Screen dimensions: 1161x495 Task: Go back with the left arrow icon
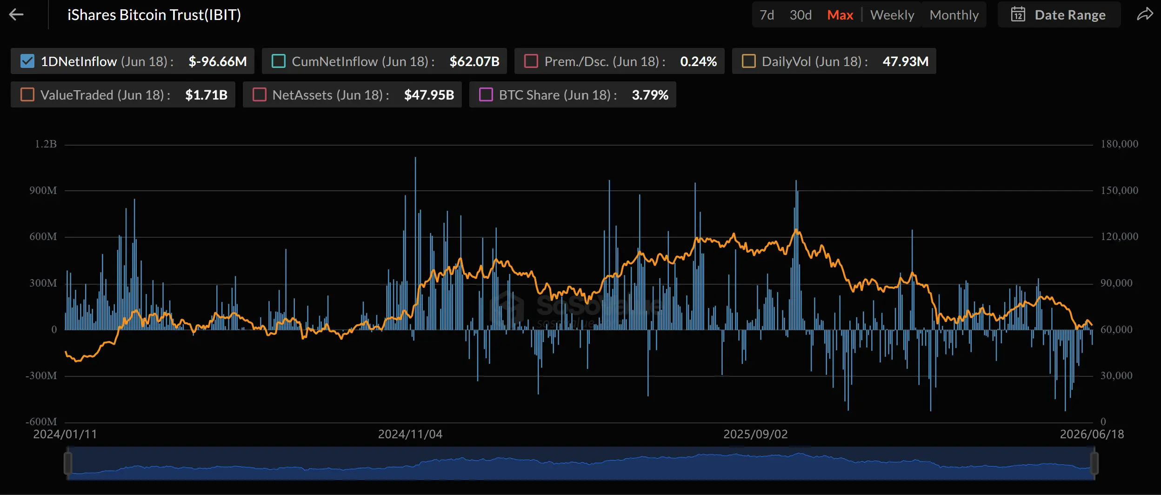point(16,15)
